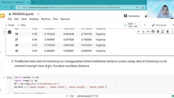Screen dimensions: 174x98
Task: Collapse the header with chevron icon
Action: [173, 25]
